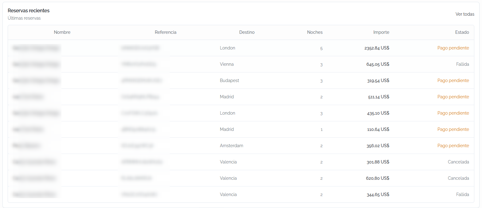
Task: Click the blurred name in the Amsterdam row
Action: [x=26, y=146]
